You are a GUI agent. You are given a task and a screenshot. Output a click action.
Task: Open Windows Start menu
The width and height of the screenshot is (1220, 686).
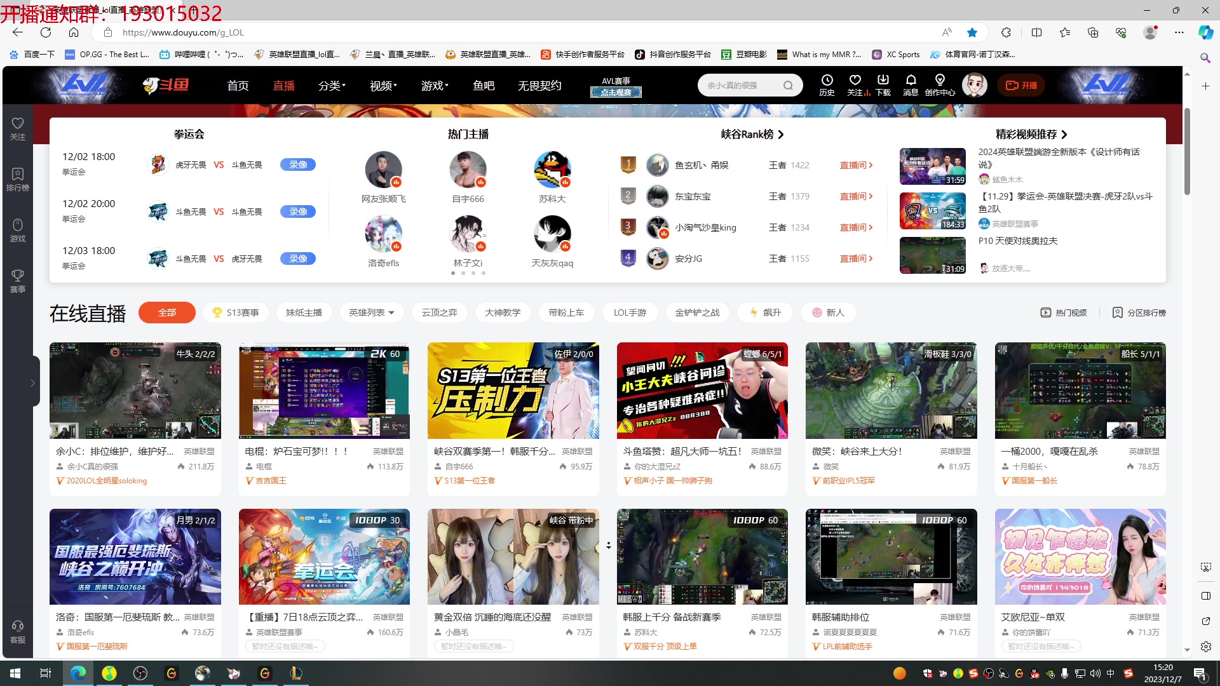coord(15,673)
